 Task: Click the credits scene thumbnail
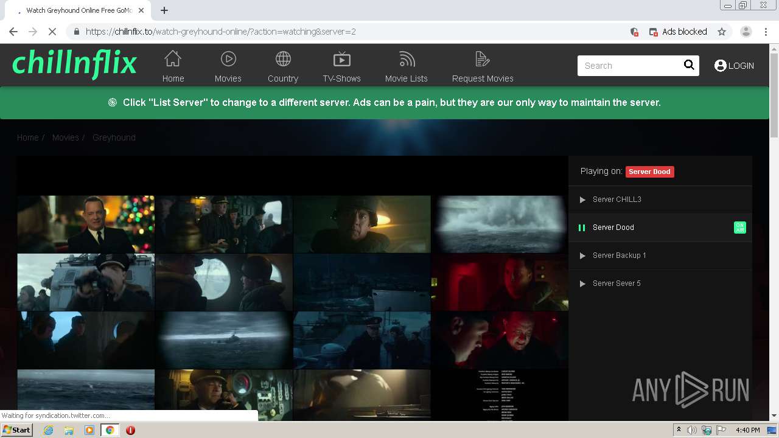click(x=500, y=395)
